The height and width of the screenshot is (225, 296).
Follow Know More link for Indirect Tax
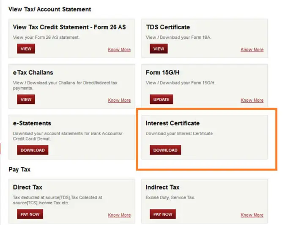click(252, 215)
